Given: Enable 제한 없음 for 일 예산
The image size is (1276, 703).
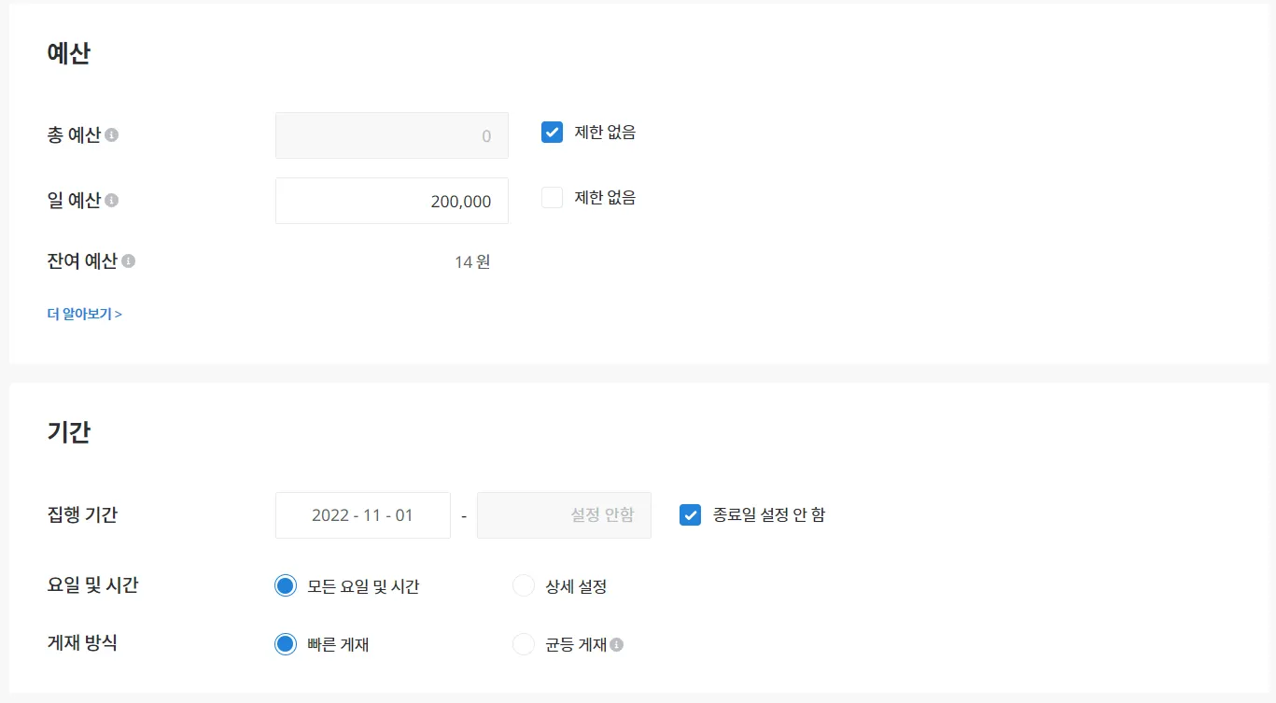Looking at the screenshot, I should click(553, 198).
